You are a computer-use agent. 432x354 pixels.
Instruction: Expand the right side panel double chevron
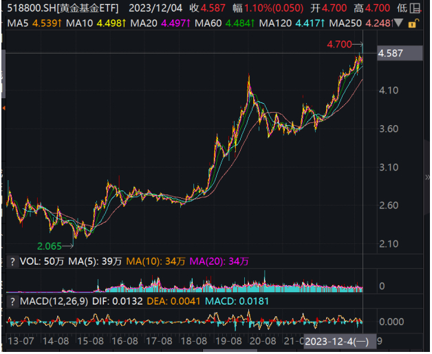pos(427,177)
